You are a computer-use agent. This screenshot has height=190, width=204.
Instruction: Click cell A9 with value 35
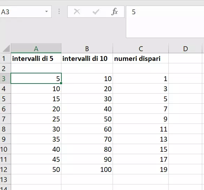click(36, 139)
